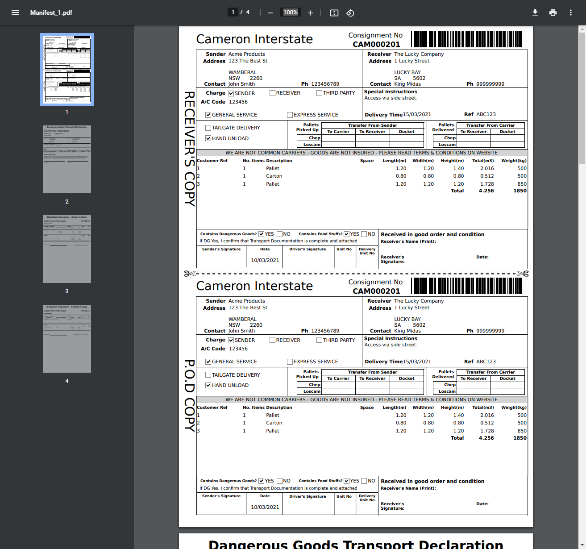Fit page to window icon
The width and height of the screenshot is (586, 549).
click(x=334, y=13)
